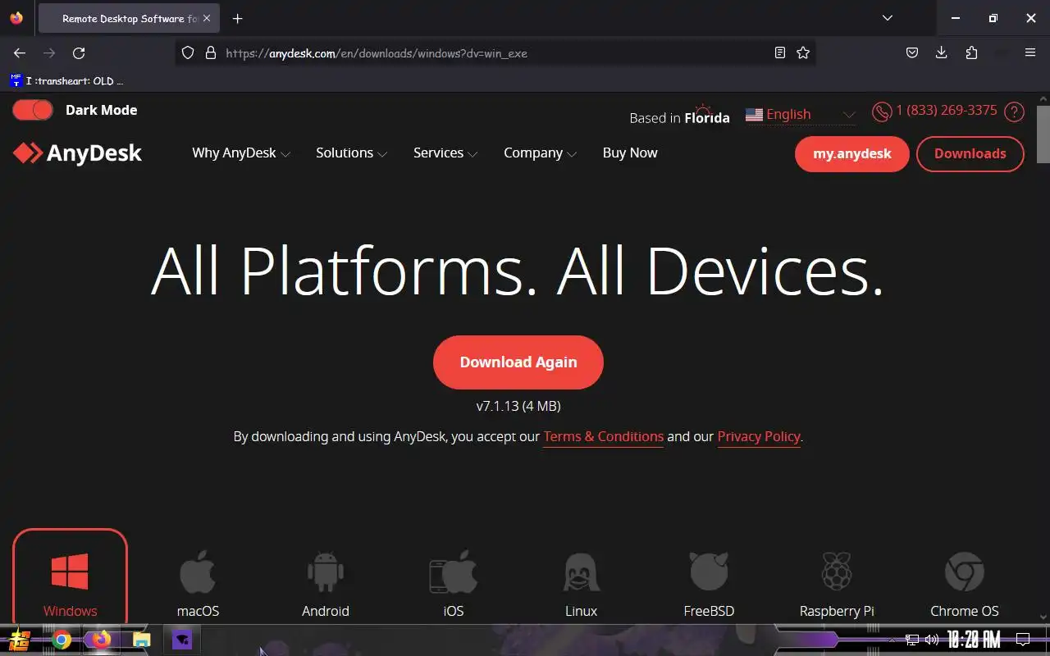Image resolution: width=1050 pixels, height=656 pixels.
Task: Open a new tab with plus
Action: click(x=237, y=18)
